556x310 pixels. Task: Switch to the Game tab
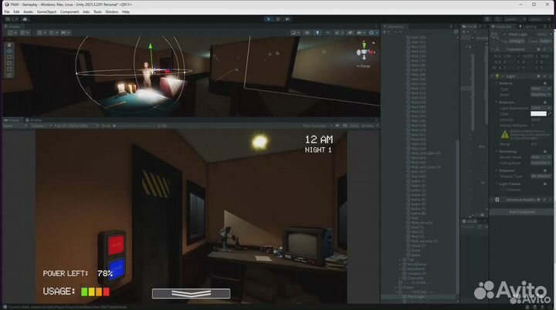pyautogui.click(x=12, y=120)
